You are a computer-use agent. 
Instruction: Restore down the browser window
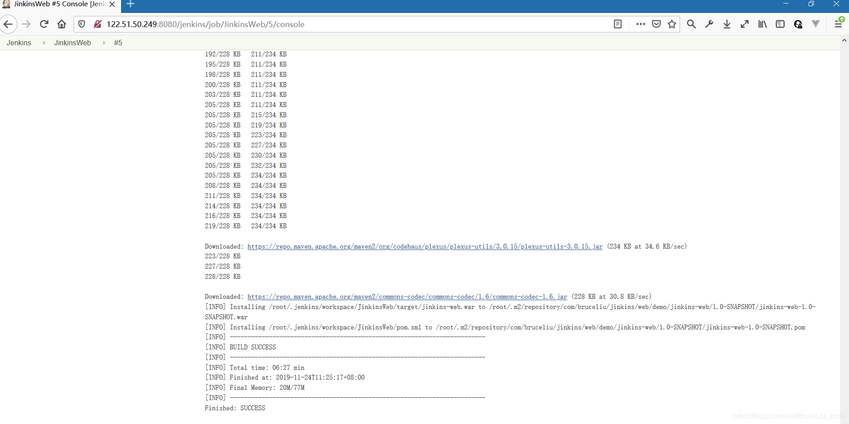811,4
